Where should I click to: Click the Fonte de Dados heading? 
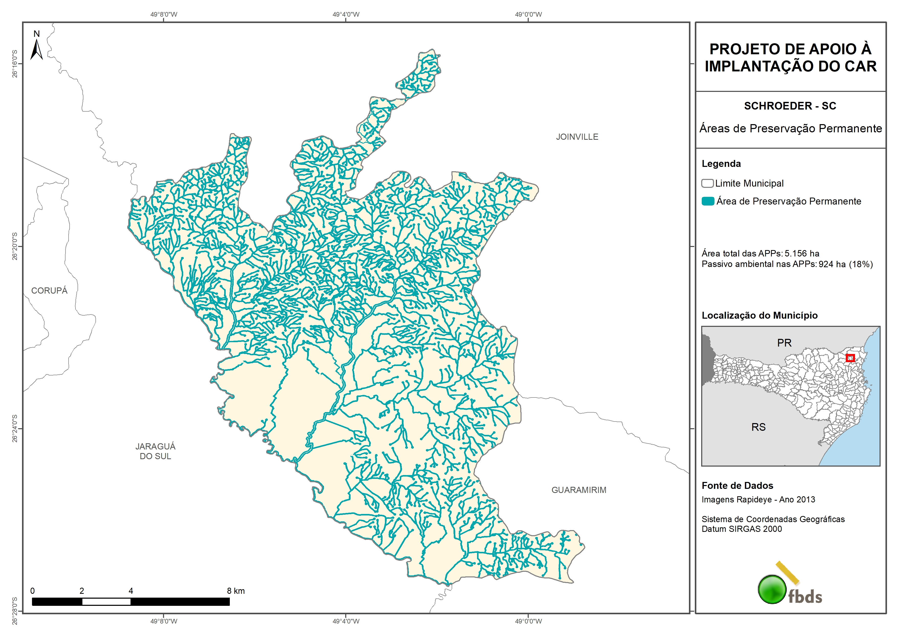coord(737,486)
